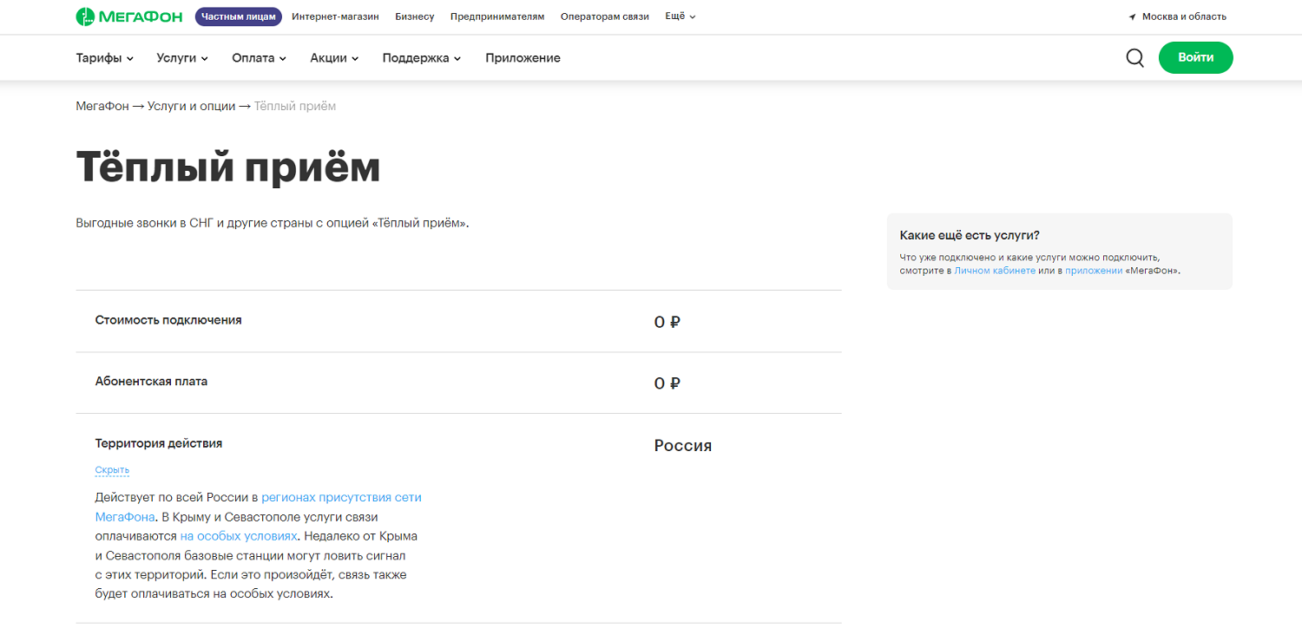Expand the Оплата menu

tap(259, 58)
